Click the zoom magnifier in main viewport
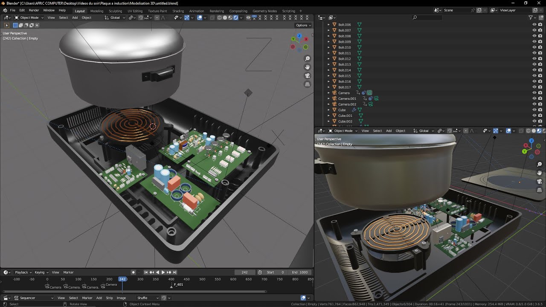The width and height of the screenshot is (546, 307). (x=307, y=58)
